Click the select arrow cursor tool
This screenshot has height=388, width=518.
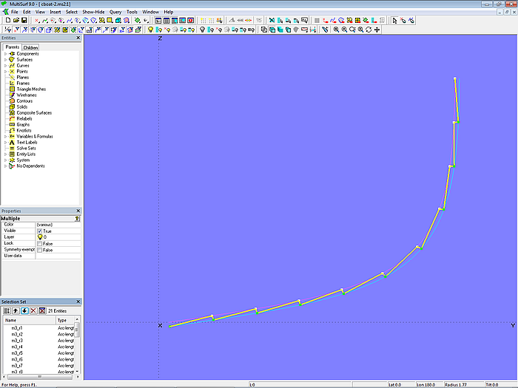click(394, 21)
